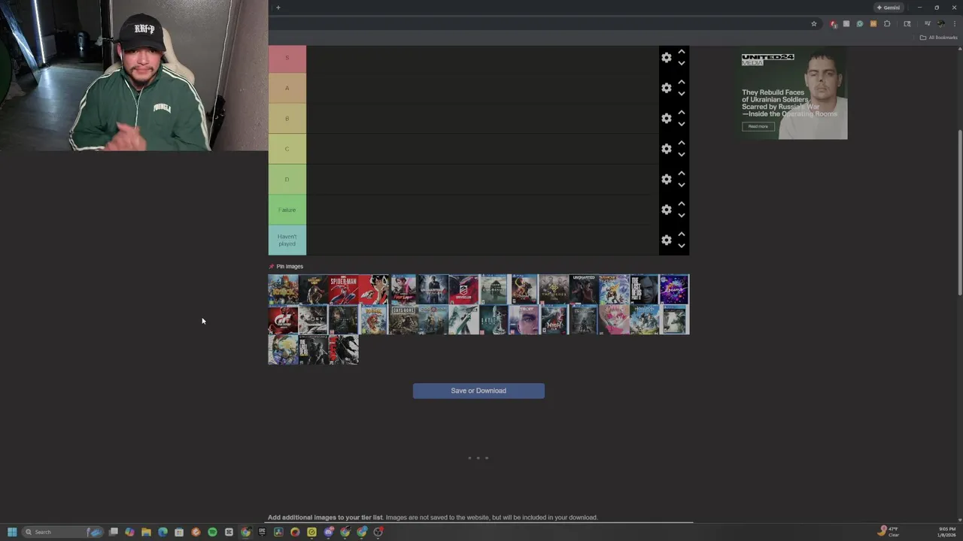Click the red S tier label
The height and width of the screenshot is (541, 963).
pyautogui.click(x=287, y=59)
